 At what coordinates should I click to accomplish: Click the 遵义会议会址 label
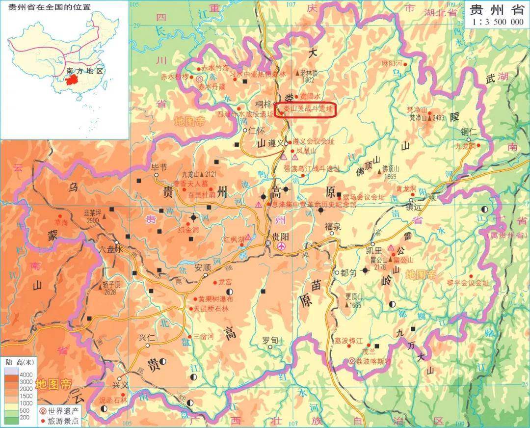(313, 142)
